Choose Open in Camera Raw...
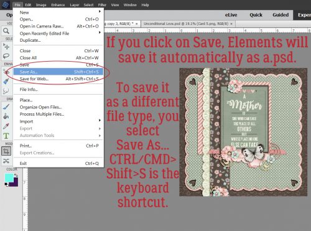311x231 pixels. coord(58,26)
